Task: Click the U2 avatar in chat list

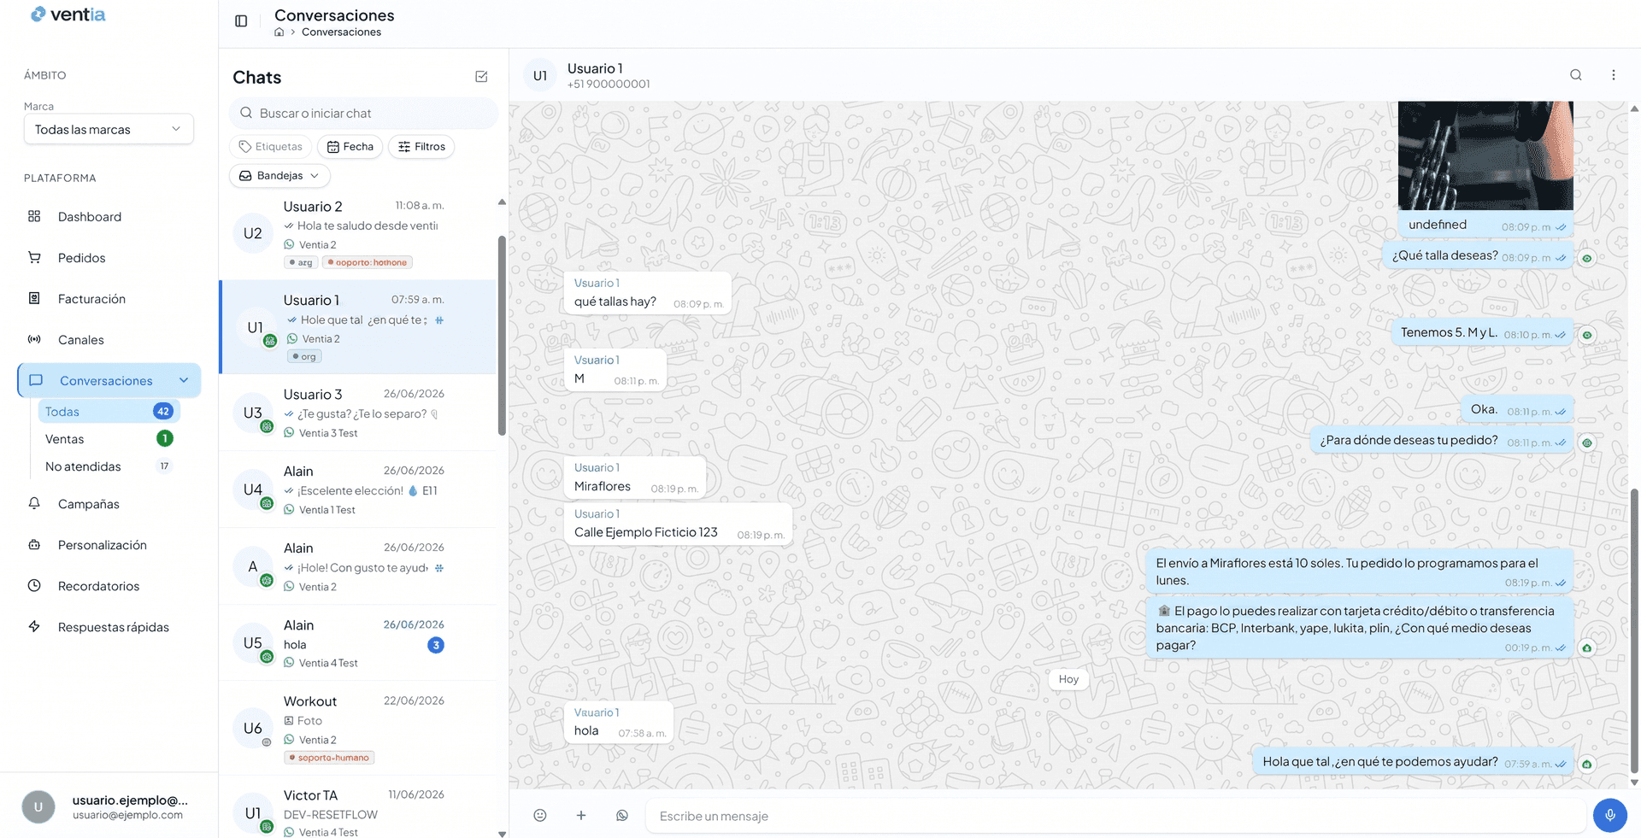Action: click(x=253, y=233)
